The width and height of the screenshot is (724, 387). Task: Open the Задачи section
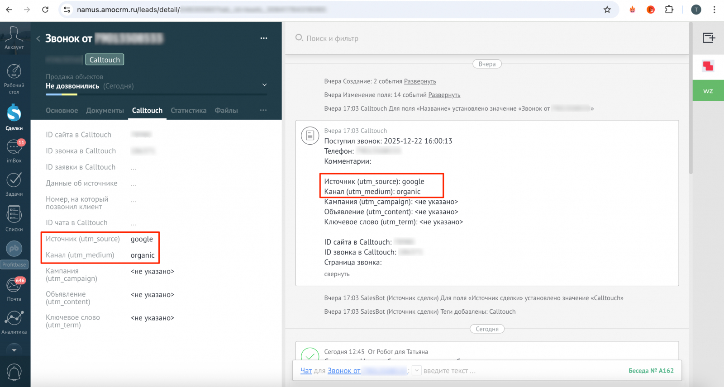[x=14, y=184]
